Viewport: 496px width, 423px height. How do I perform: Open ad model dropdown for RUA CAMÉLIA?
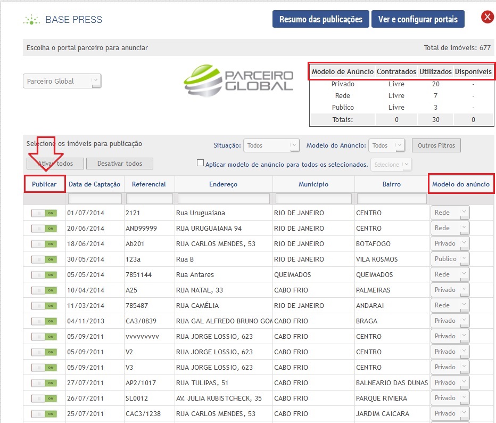[450, 305]
